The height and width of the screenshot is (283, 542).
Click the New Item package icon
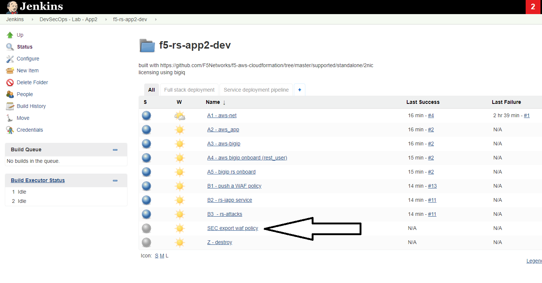(10, 70)
